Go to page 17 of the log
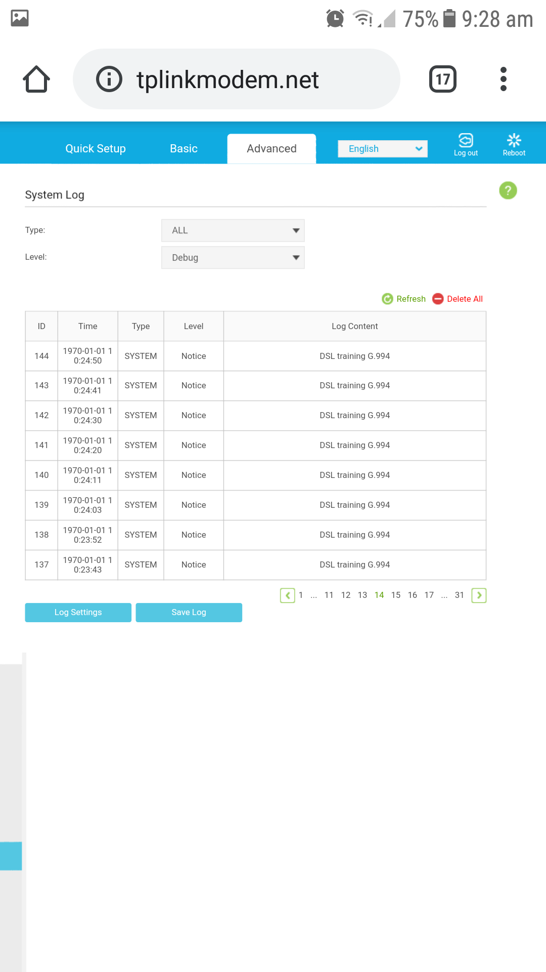This screenshot has height=972, width=546. [x=429, y=595]
